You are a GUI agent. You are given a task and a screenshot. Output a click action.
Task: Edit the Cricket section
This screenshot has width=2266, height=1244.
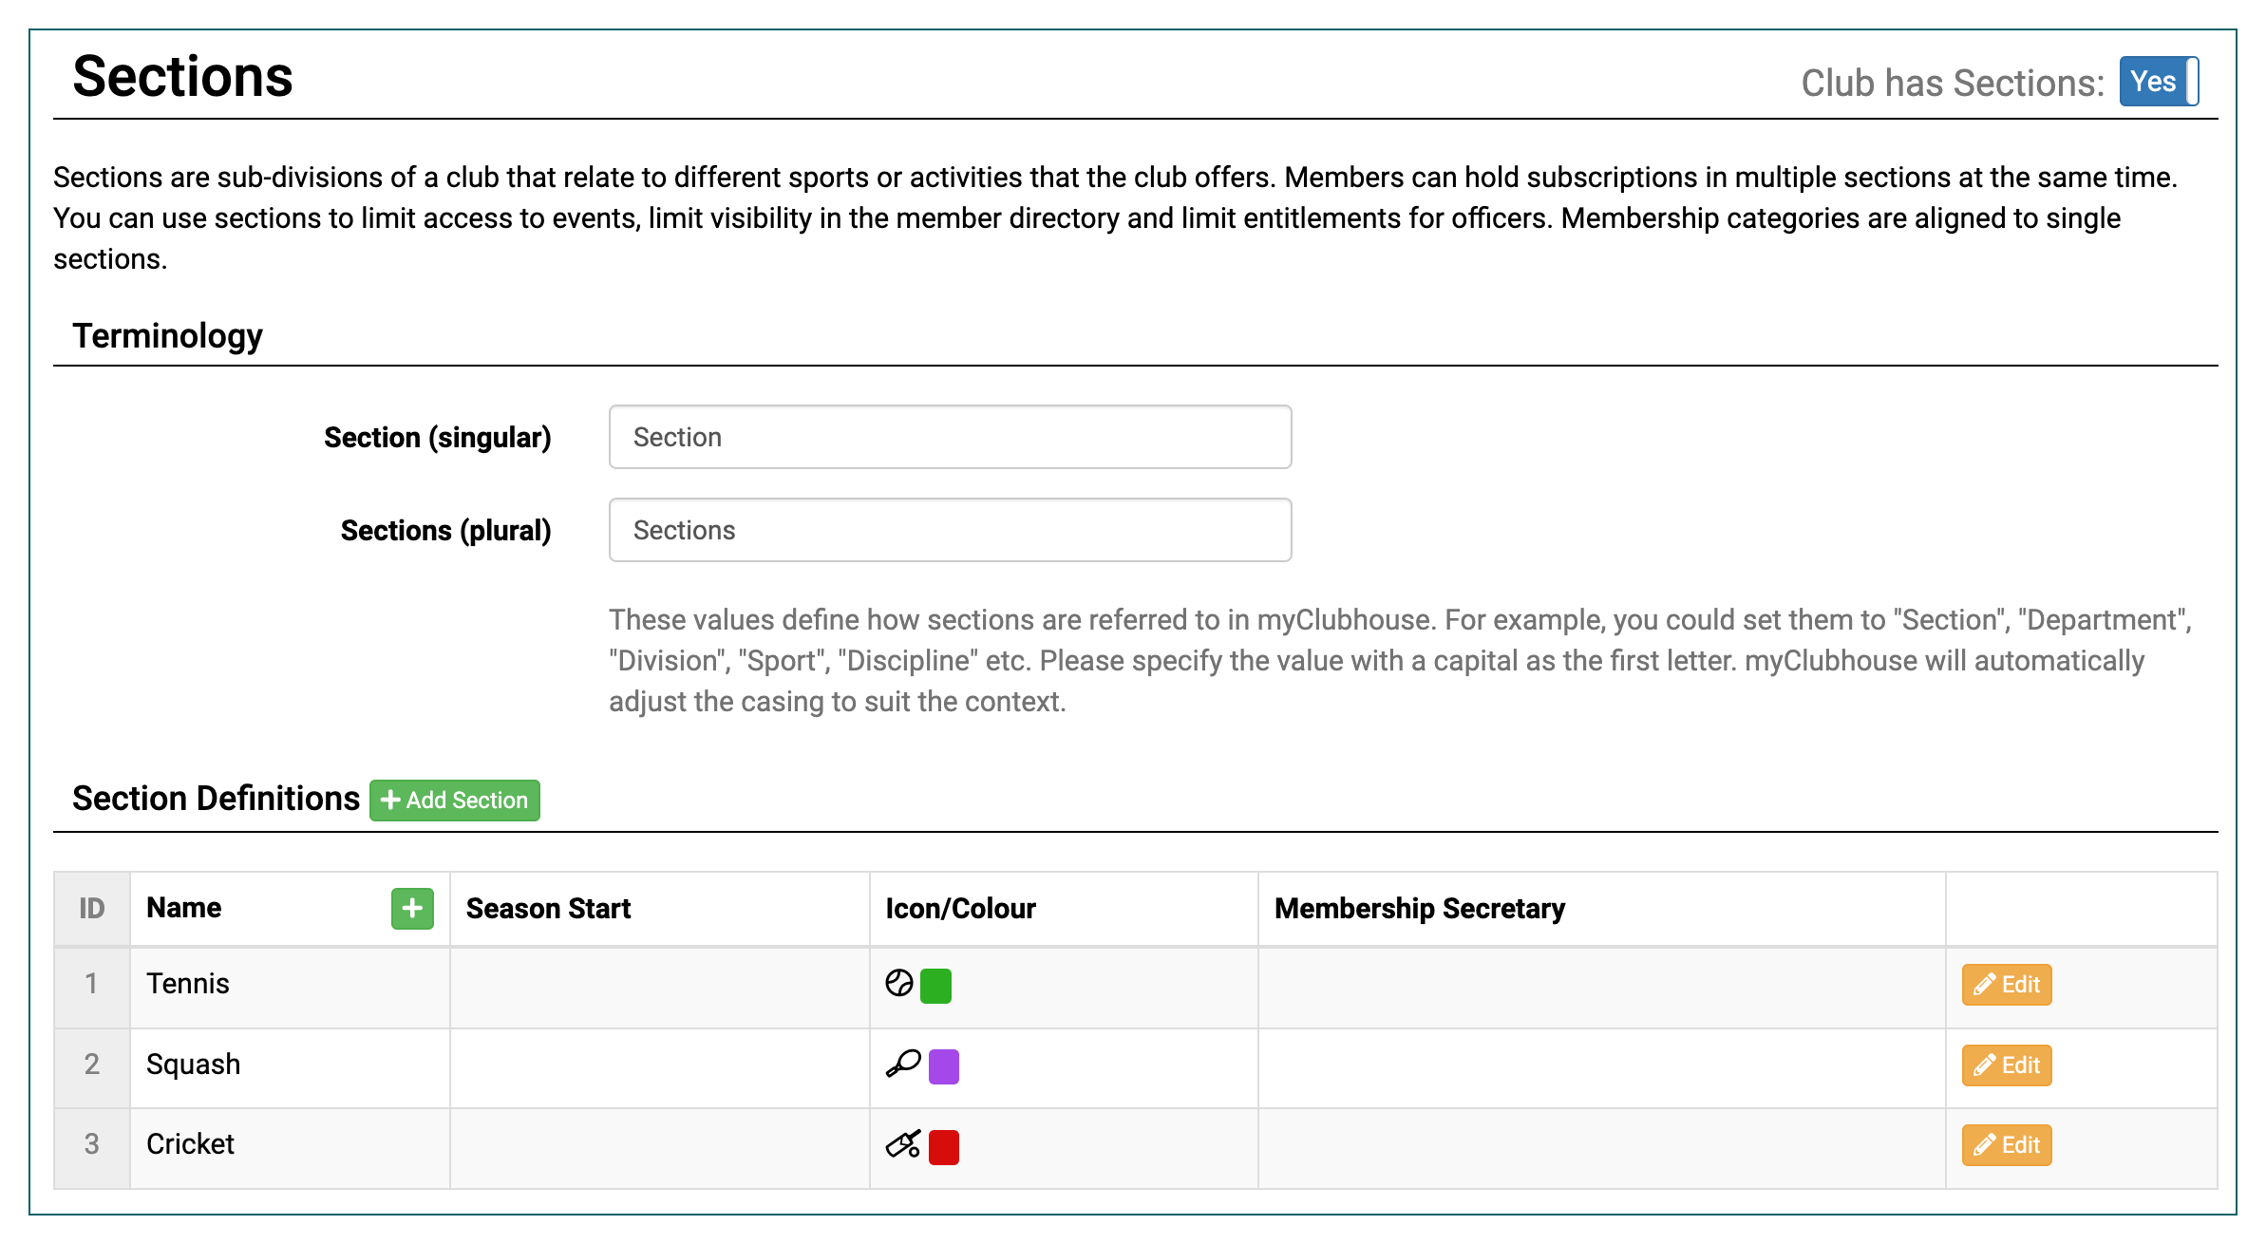click(2007, 1145)
